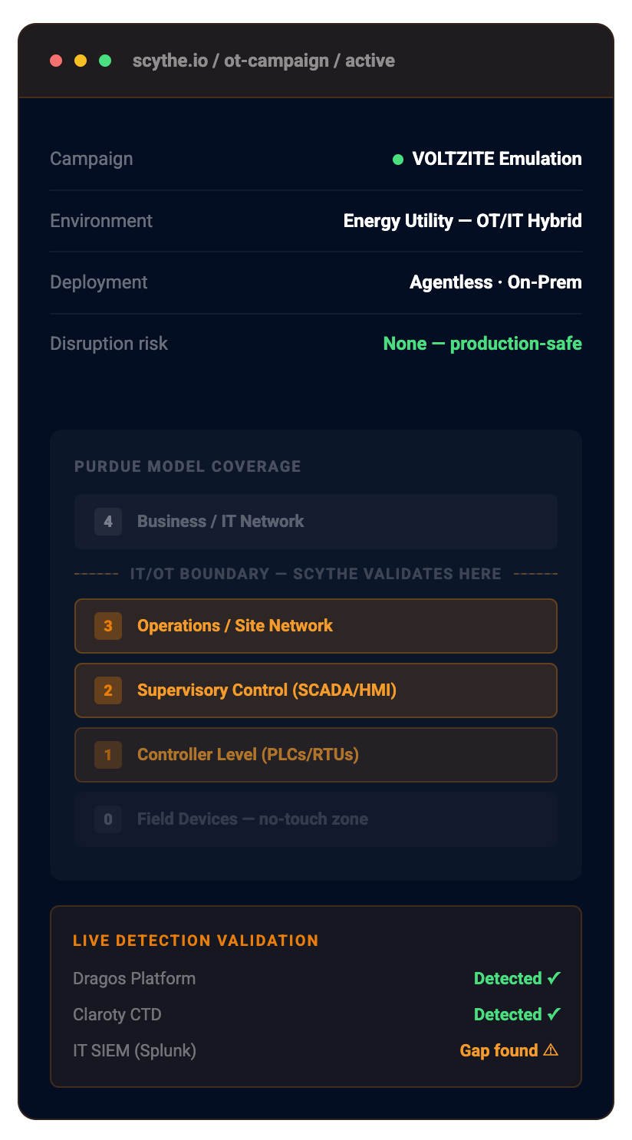The width and height of the screenshot is (632, 1140).
Task: Click the green maximize dot
Action: pyautogui.click(x=105, y=61)
